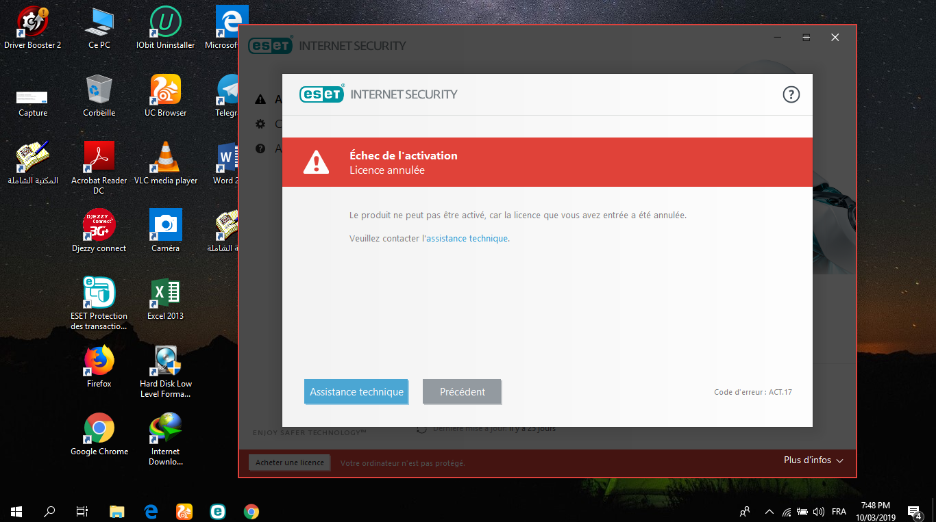The width and height of the screenshot is (936, 522).
Task: Click the error code ACT.17 text
Action: pos(753,393)
